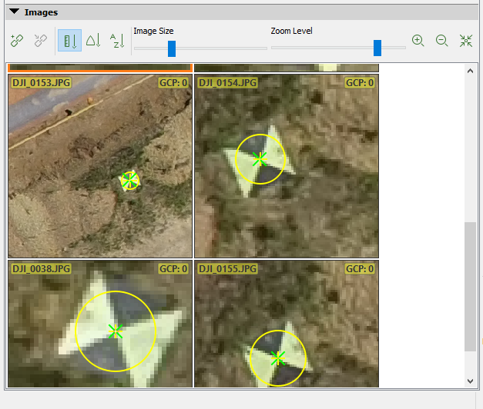
Task: Click the GCP: 0 label on DJI_0155.JPG
Action: (360, 269)
